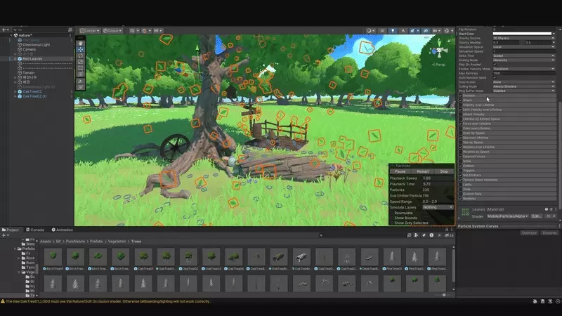Select the combined Transform tool
This screenshot has width=562, height=316.
80,74
